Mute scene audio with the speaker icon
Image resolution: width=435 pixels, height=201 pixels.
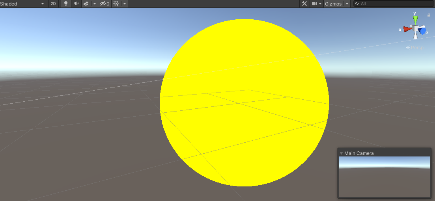[76, 4]
